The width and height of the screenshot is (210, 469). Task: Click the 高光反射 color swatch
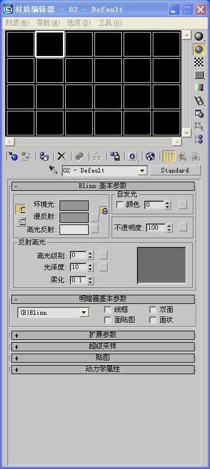74,230
